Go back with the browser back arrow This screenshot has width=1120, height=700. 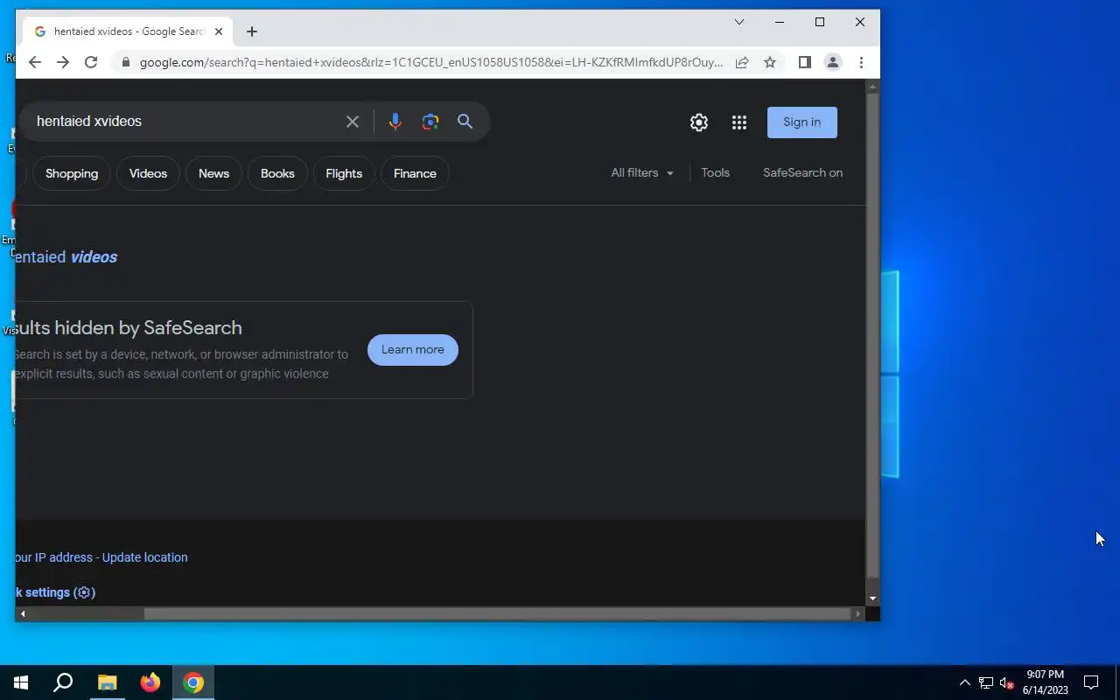click(x=35, y=62)
